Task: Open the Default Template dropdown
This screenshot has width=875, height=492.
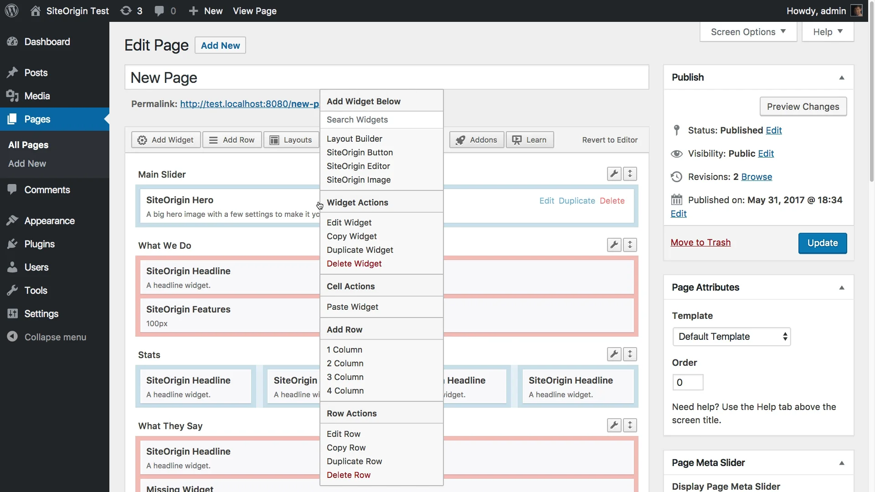Action: click(x=731, y=337)
